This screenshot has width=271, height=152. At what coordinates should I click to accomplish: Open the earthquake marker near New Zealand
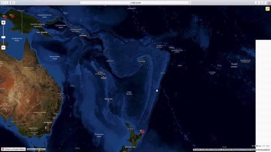pyautogui.click(x=143, y=132)
